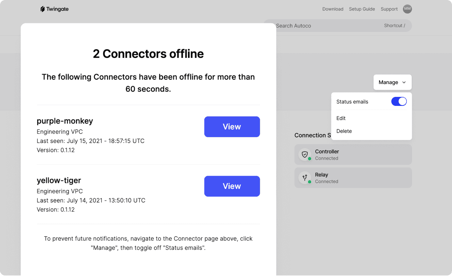Viewport: 452px width, 276px height.
Task: Click Engineering VPC under yellow-tiger
Action: click(60, 191)
